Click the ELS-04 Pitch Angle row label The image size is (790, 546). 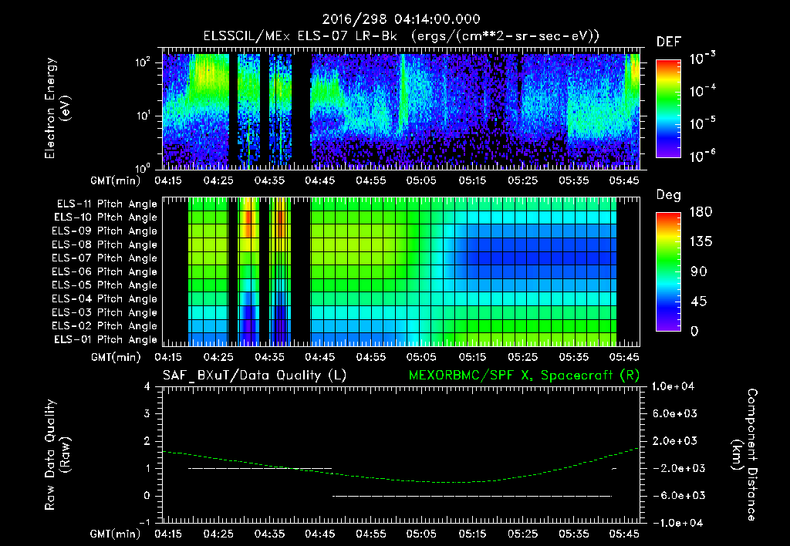pos(104,298)
